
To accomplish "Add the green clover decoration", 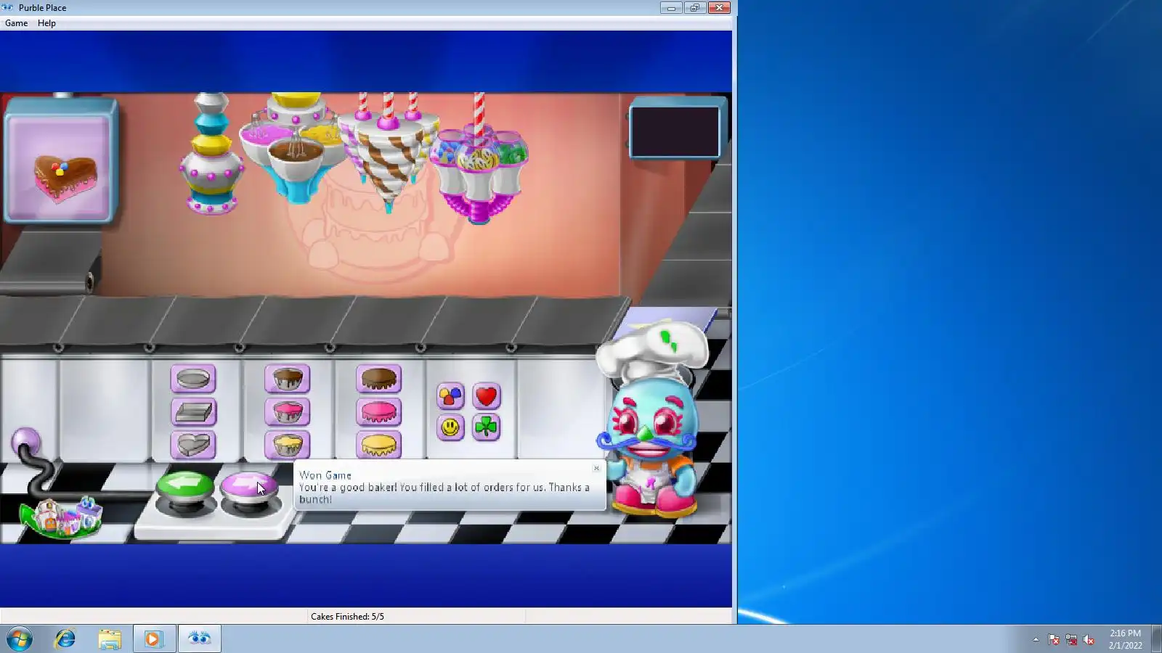I will (x=487, y=427).
